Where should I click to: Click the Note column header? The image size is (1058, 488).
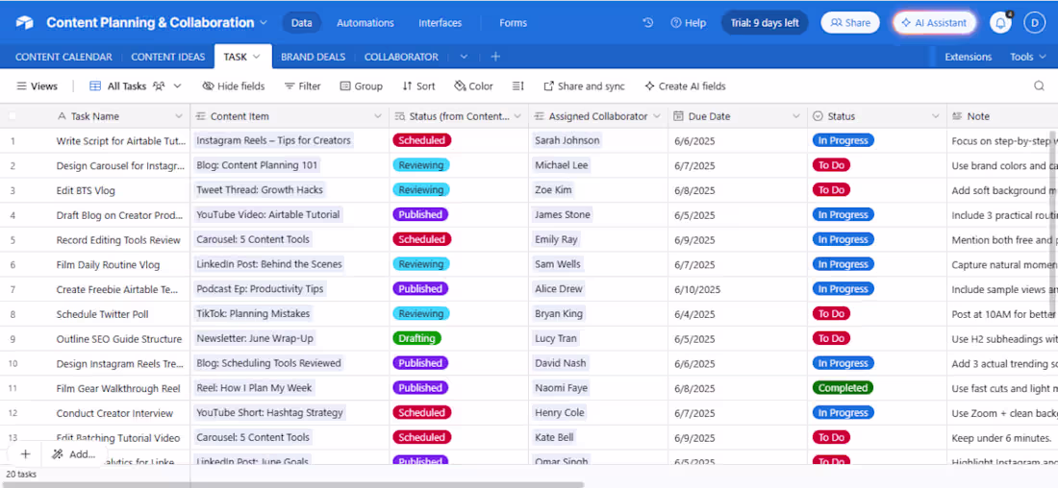point(1002,116)
